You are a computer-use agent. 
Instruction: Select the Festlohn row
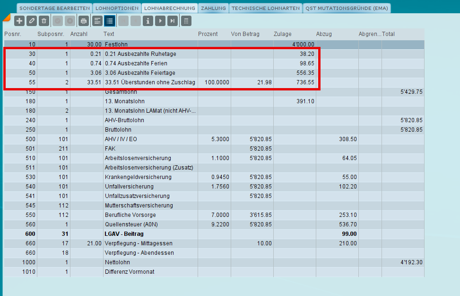click(x=214, y=45)
